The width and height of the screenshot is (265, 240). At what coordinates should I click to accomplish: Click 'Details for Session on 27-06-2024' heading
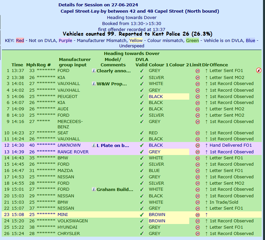(x=98, y=5)
